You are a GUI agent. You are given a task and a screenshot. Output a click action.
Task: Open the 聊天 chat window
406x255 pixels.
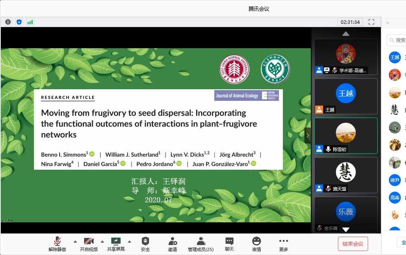point(229,244)
